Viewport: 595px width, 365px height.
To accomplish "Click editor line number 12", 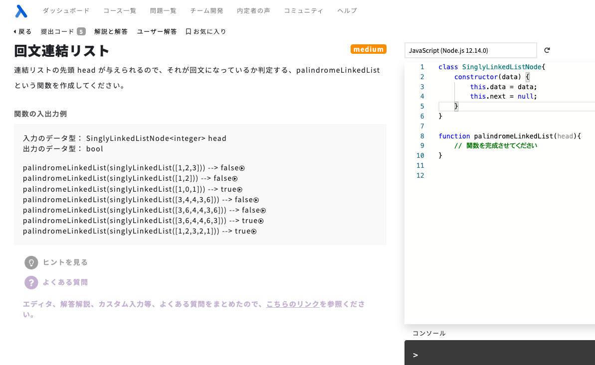I will (x=420, y=175).
